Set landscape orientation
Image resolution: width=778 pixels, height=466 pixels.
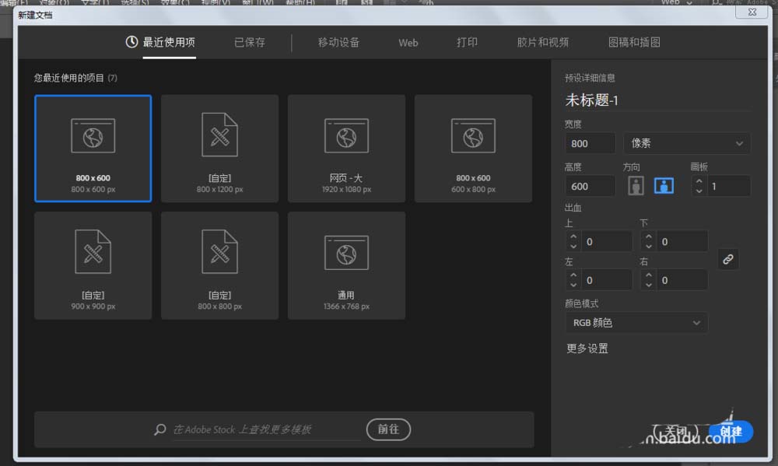[664, 186]
